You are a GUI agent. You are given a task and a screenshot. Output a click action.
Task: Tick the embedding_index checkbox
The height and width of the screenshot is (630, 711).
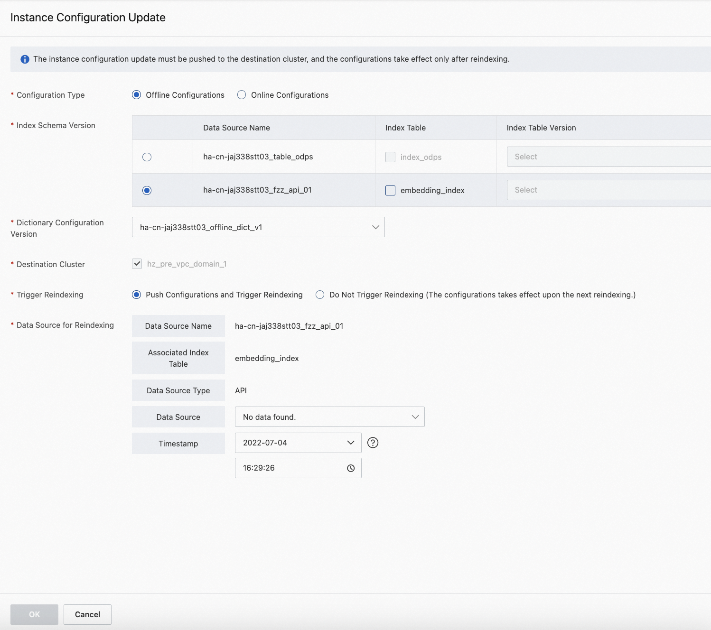(390, 190)
